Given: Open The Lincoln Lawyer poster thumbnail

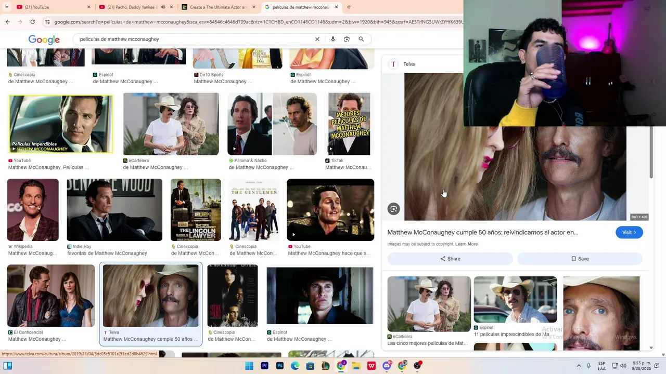Looking at the screenshot, I should tap(196, 210).
